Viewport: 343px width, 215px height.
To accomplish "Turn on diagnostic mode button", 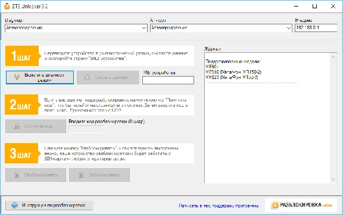I will (x=40, y=77).
